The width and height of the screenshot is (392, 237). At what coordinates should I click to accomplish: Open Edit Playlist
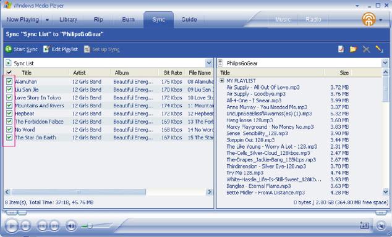[60, 49]
